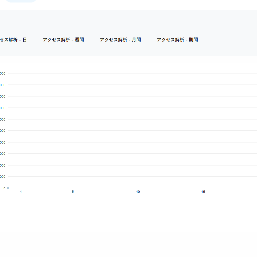Open the アクセス解析 - 月間 tab
Viewport: 257px width, 257px height.
click(x=120, y=40)
